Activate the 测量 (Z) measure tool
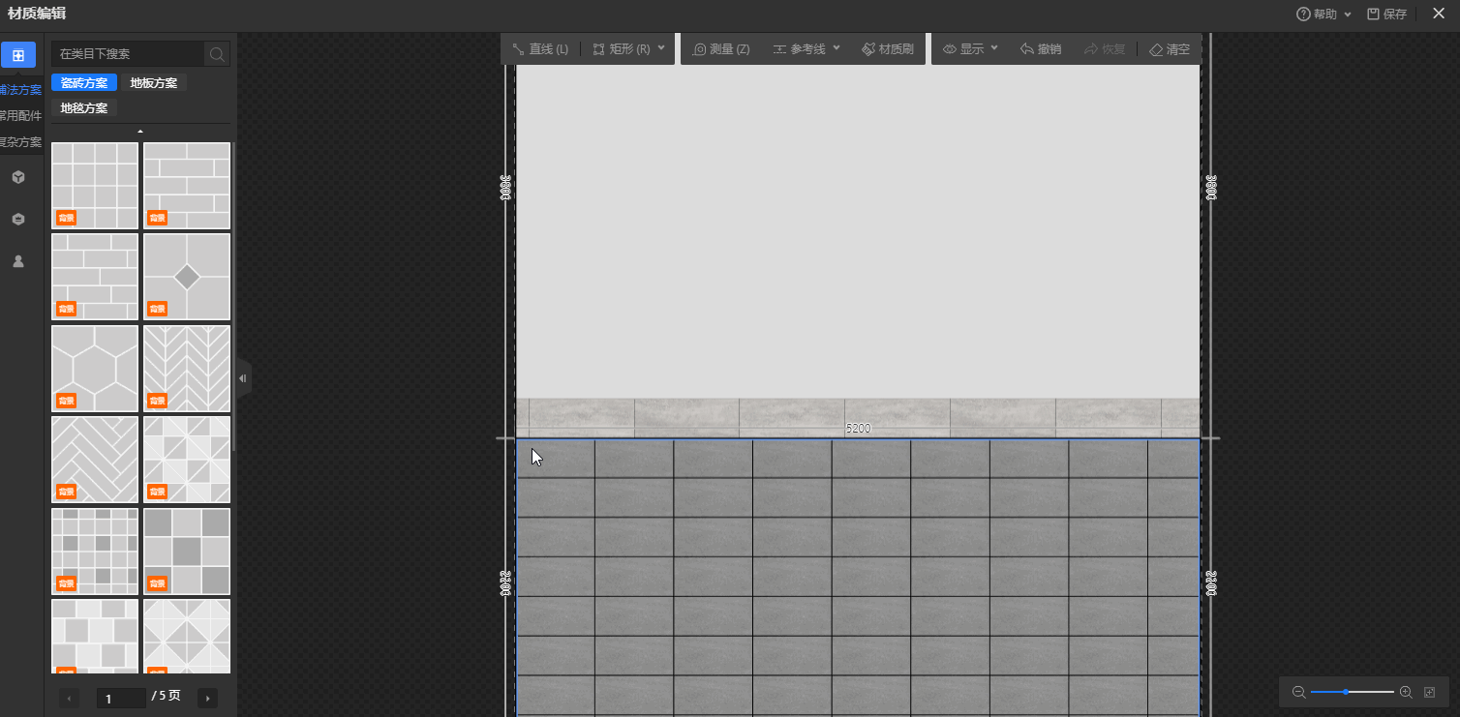 click(721, 49)
